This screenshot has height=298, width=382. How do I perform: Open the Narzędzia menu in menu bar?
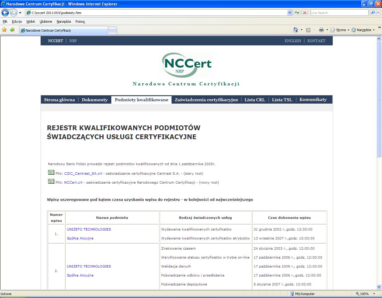(x=64, y=21)
